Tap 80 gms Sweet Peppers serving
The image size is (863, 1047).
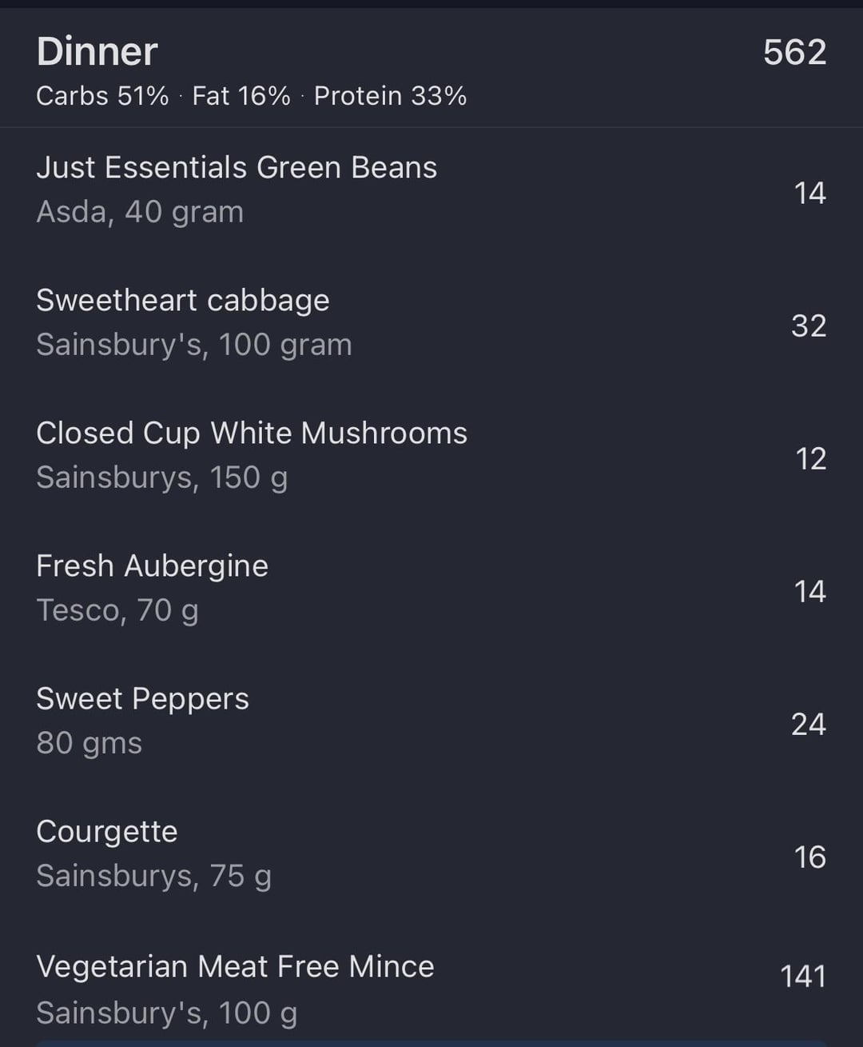(x=89, y=743)
